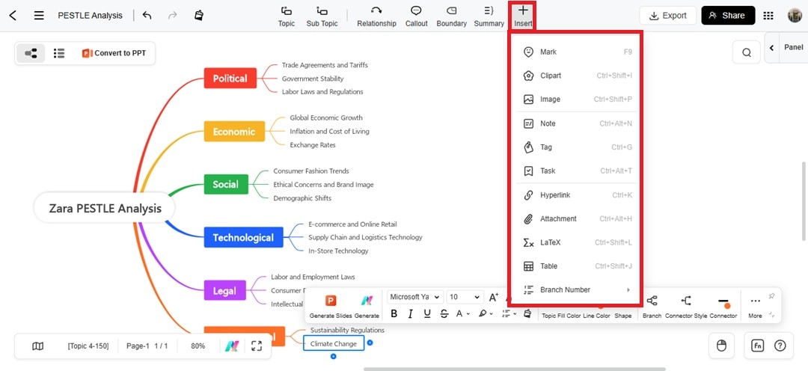The height and width of the screenshot is (371, 808).
Task: Open the Branch style option
Action: click(652, 306)
